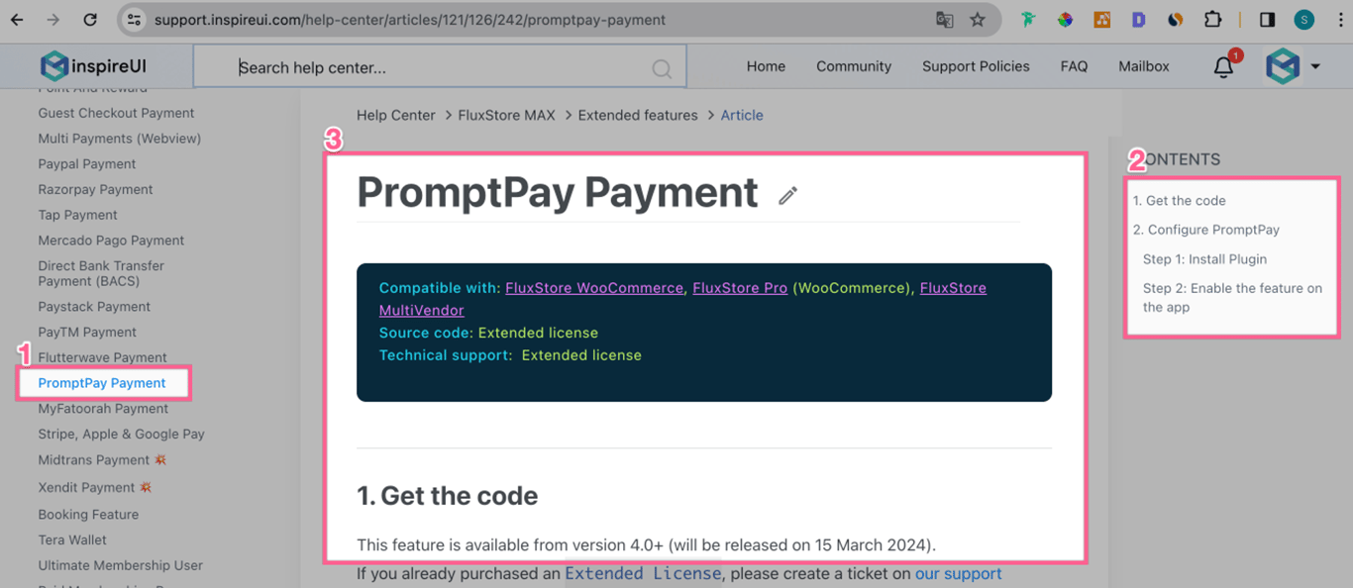The height and width of the screenshot is (588, 1353).
Task: View site information icon in address bar
Action: coord(135,20)
